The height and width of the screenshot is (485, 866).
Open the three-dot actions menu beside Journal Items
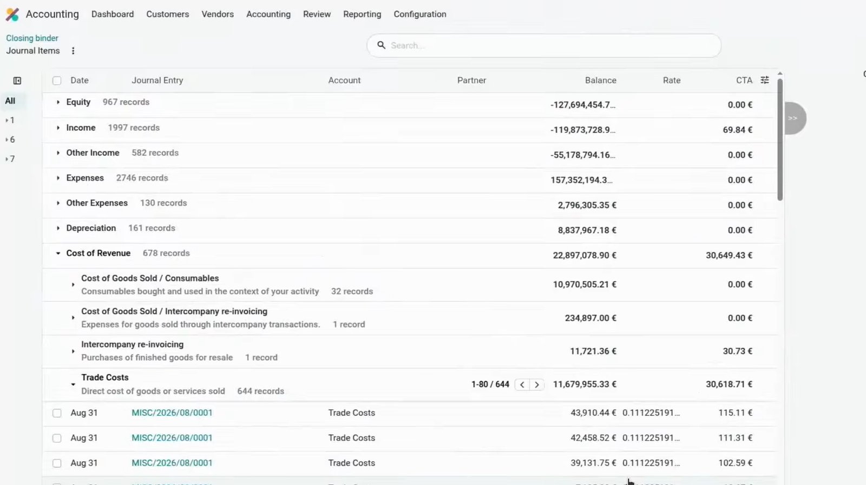(x=73, y=51)
